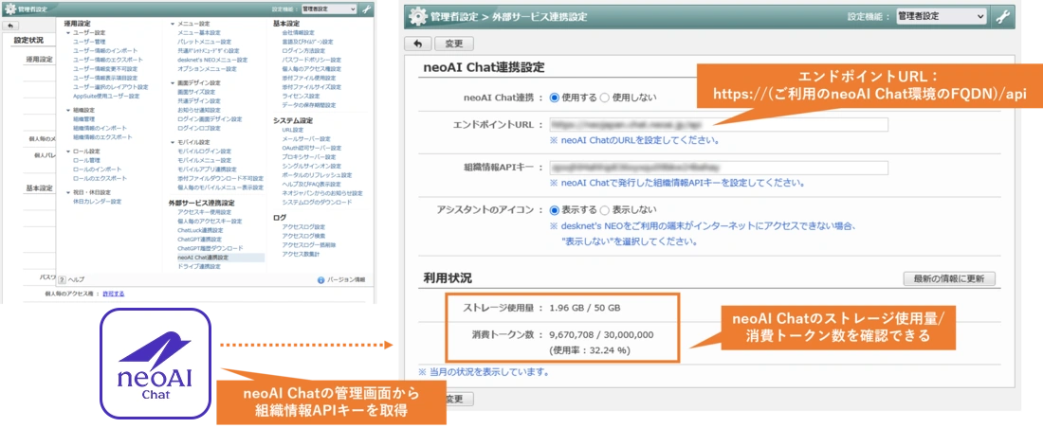Collapse the モバイル設定 group

[x=173, y=142]
